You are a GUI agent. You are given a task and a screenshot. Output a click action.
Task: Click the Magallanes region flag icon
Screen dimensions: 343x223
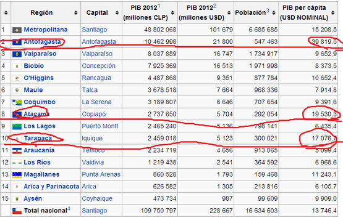pyautogui.click(x=17, y=174)
